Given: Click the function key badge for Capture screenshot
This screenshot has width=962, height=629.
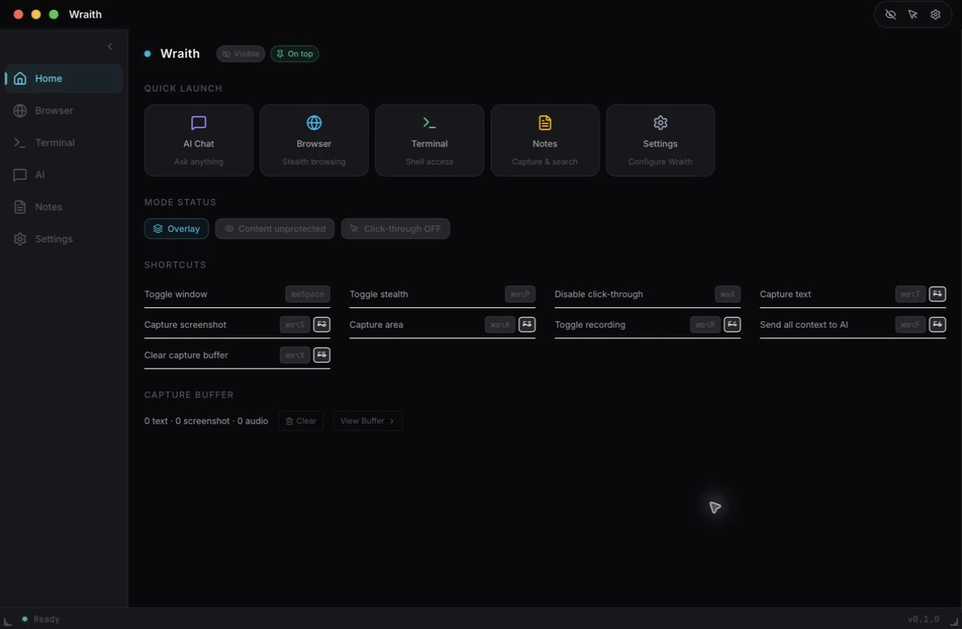Looking at the screenshot, I should pyautogui.click(x=322, y=324).
